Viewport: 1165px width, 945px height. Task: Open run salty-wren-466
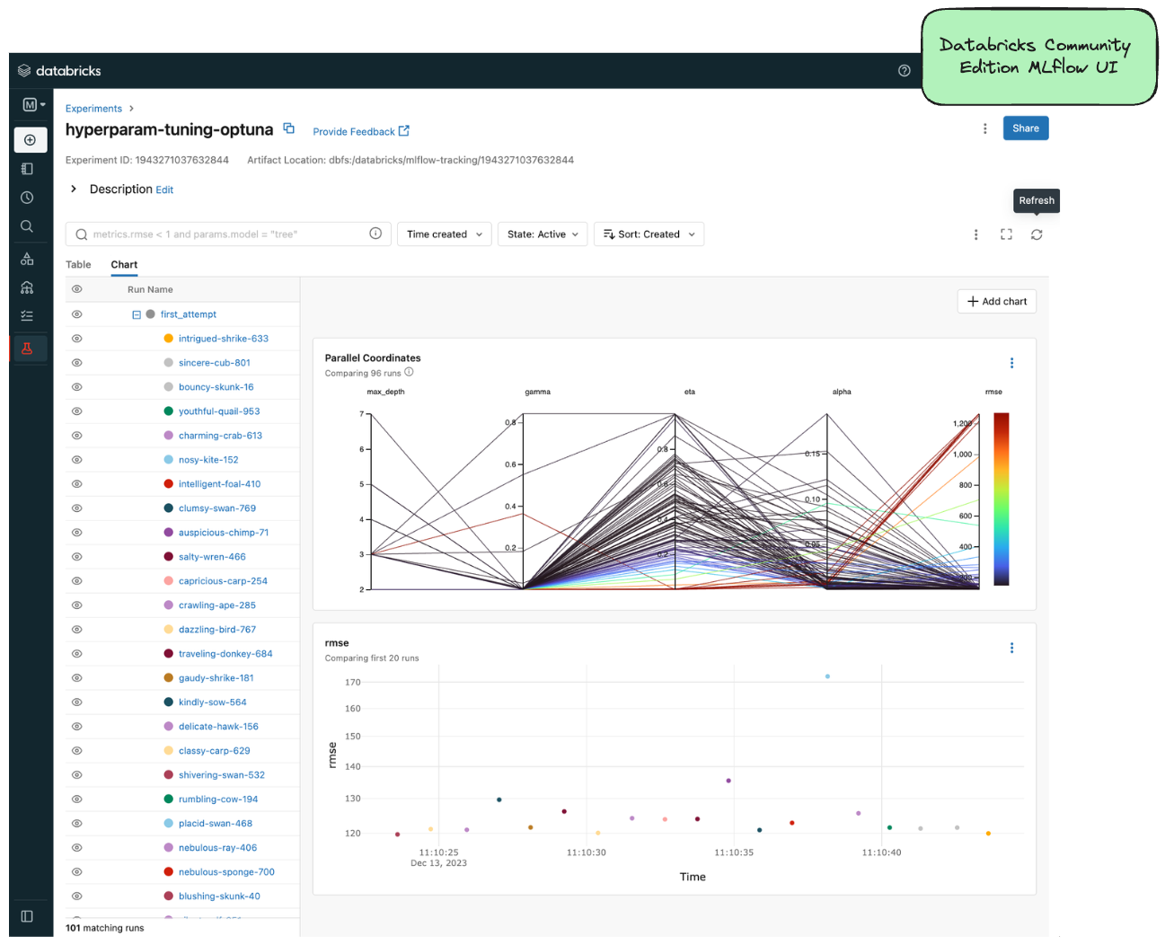212,557
